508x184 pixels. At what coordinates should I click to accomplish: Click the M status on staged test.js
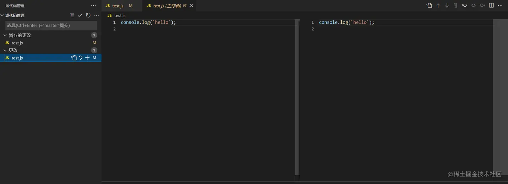click(x=94, y=43)
